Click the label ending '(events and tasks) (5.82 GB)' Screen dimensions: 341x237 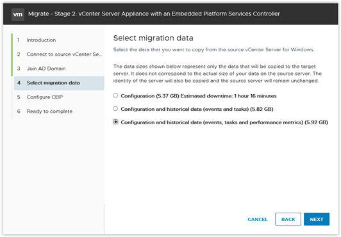(197, 110)
